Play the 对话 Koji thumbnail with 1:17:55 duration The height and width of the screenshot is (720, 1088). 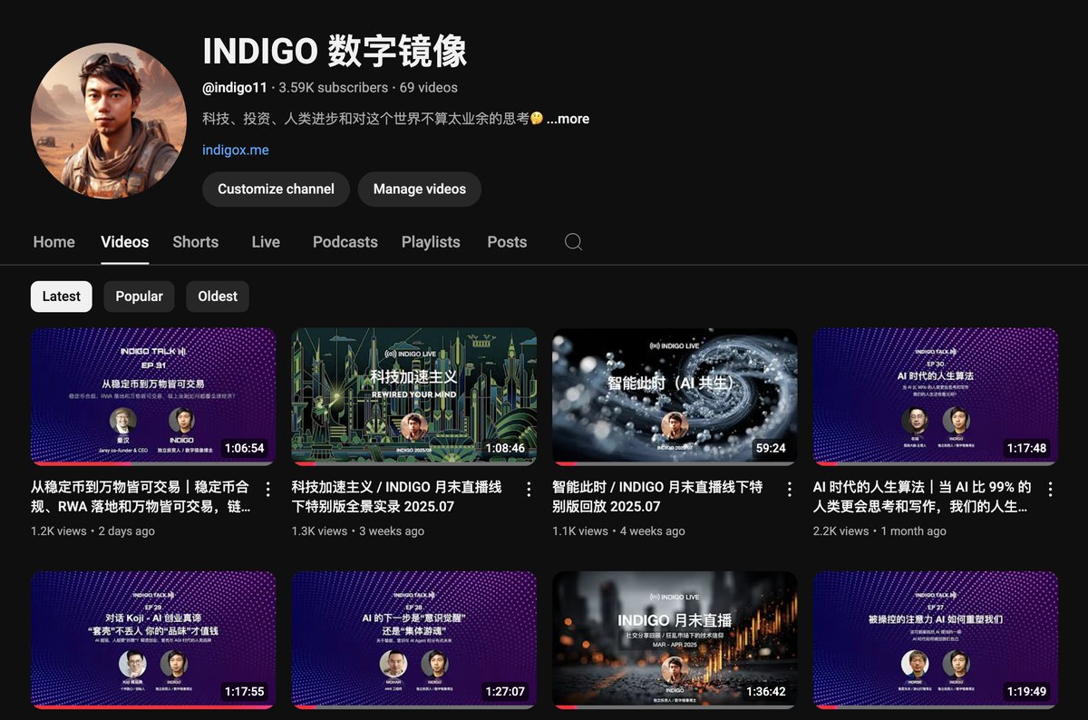click(x=153, y=639)
